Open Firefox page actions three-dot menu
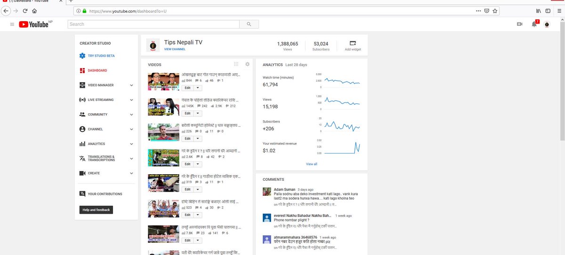Screen dimensions: 565x255 click(x=478, y=10)
